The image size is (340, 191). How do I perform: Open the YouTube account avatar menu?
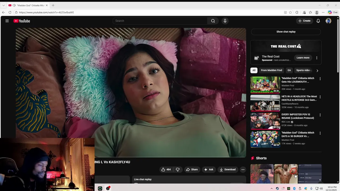[328, 21]
